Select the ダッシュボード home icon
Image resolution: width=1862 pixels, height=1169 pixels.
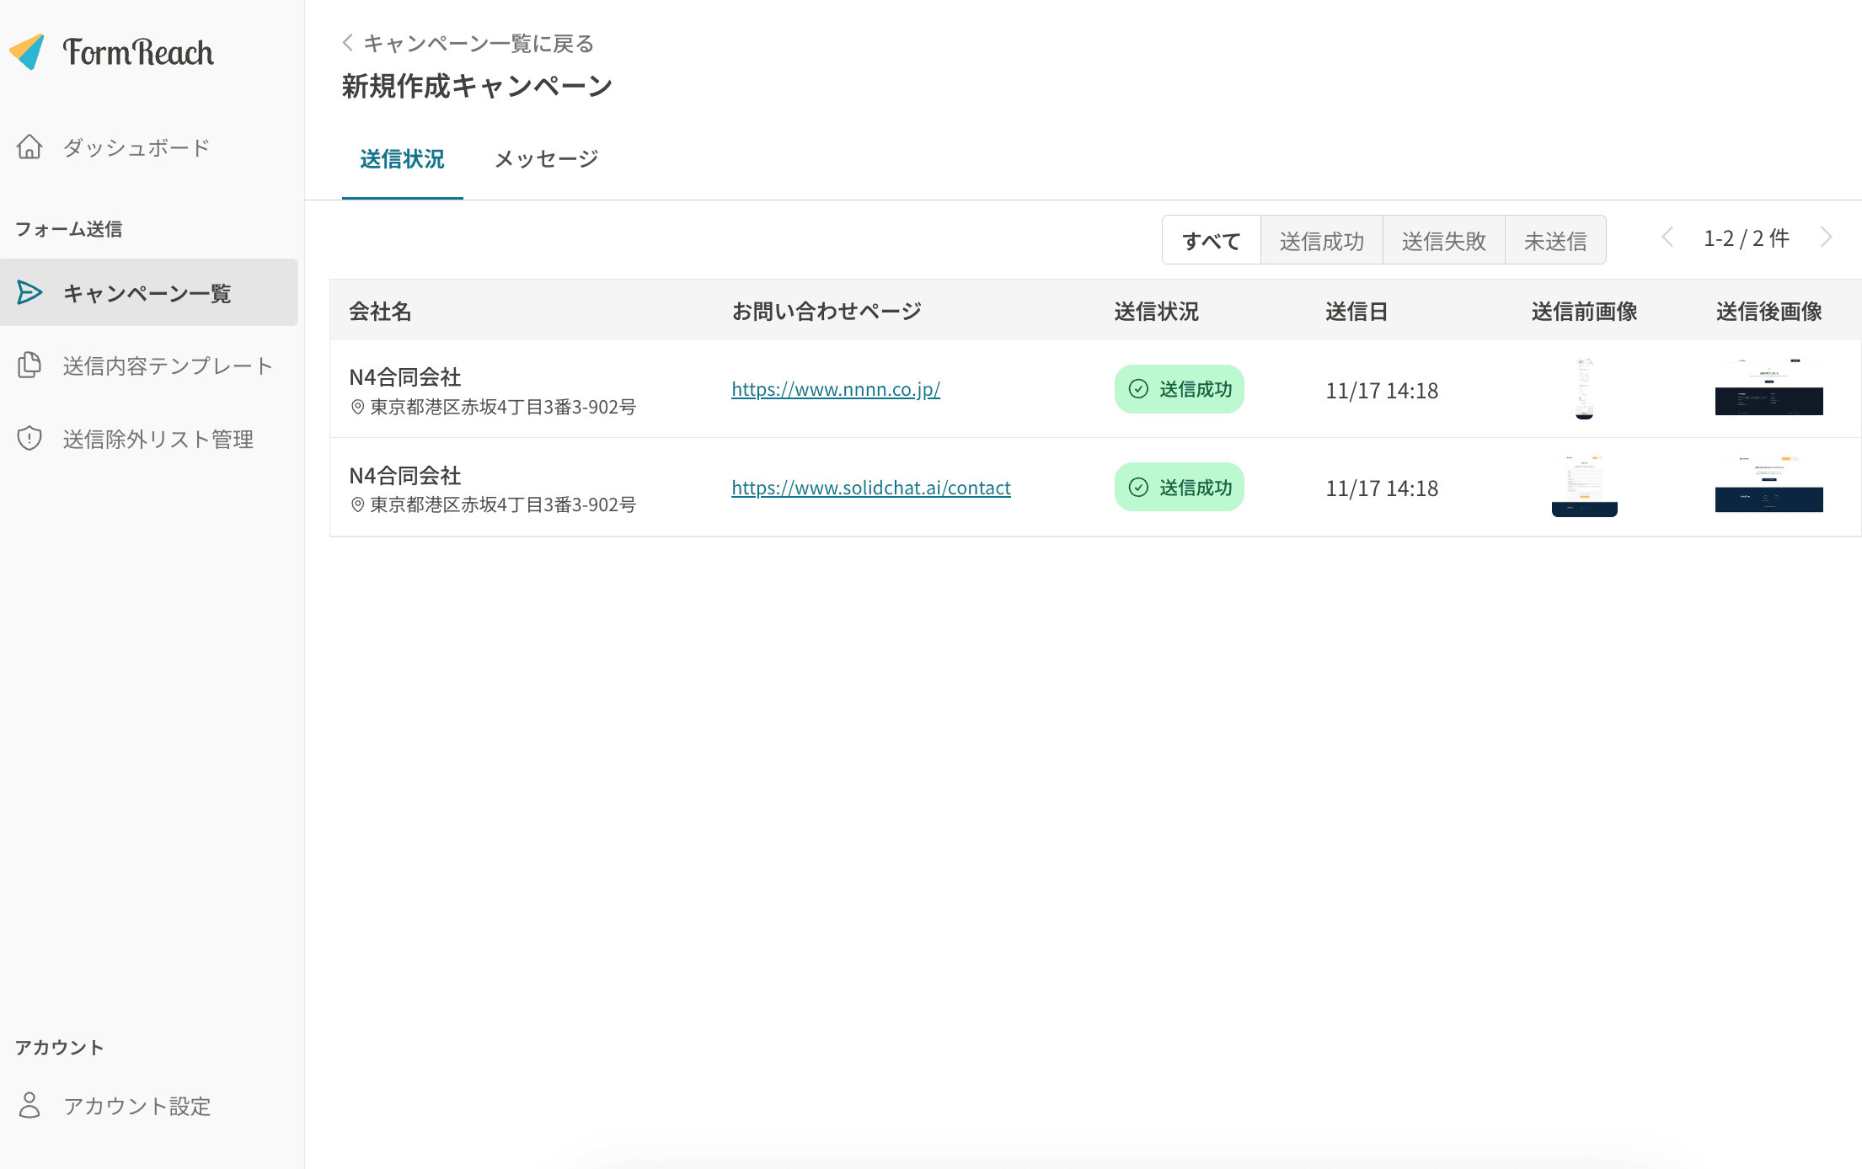point(30,147)
